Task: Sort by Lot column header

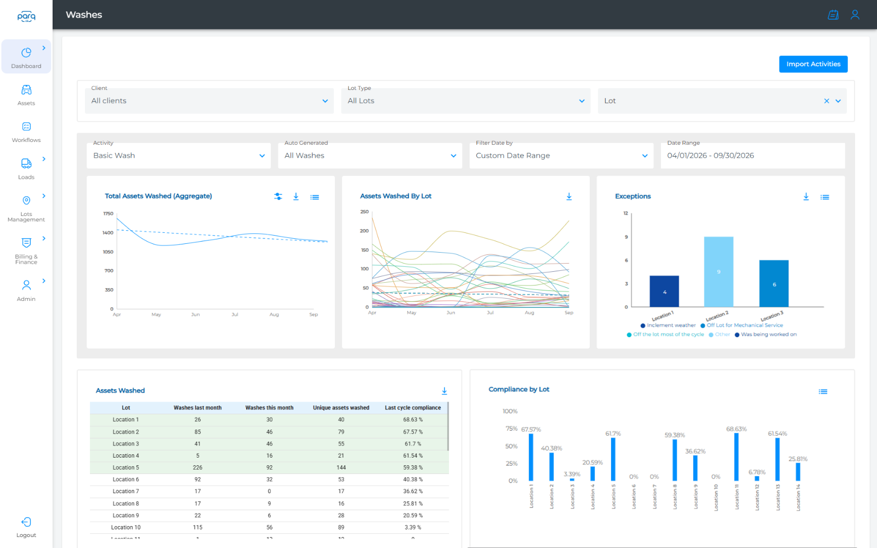Action: coord(126,408)
